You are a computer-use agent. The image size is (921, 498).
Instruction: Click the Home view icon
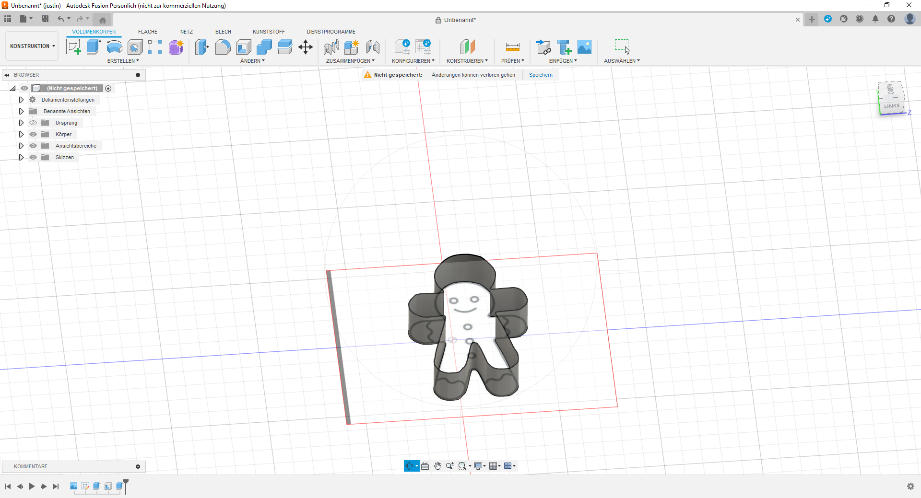pyautogui.click(x=102, y=20)
